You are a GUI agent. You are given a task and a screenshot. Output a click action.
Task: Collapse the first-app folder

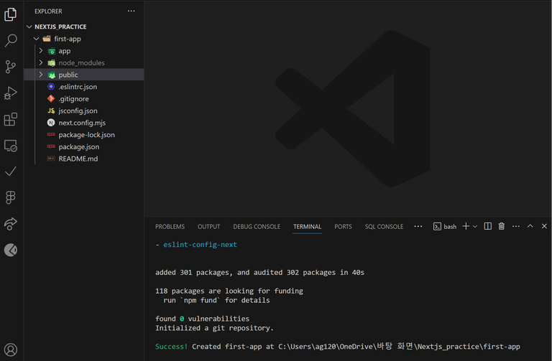36,39
